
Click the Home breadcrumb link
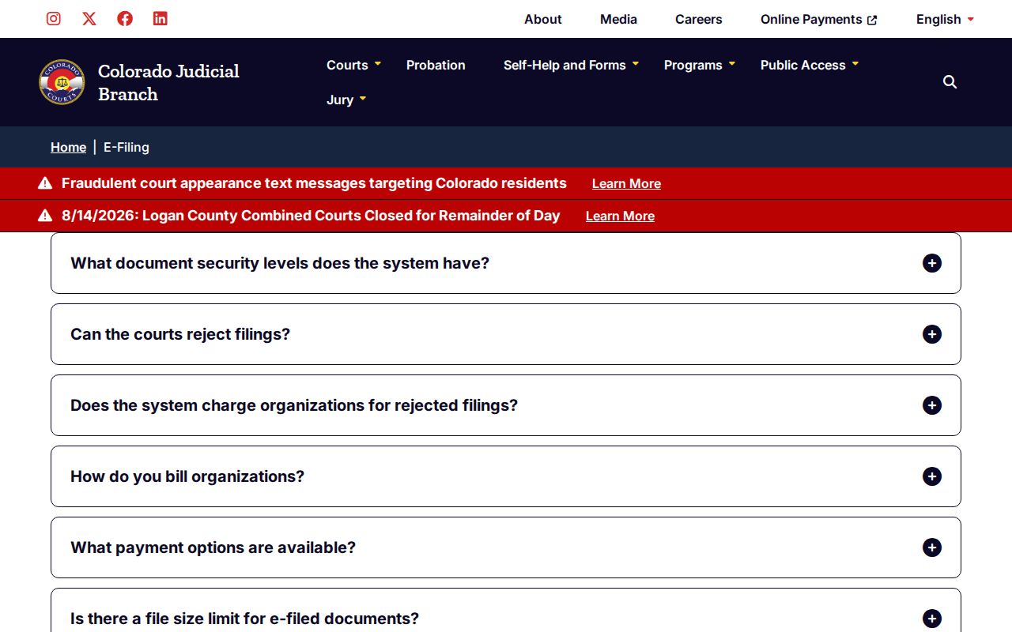tap(68, 147)
